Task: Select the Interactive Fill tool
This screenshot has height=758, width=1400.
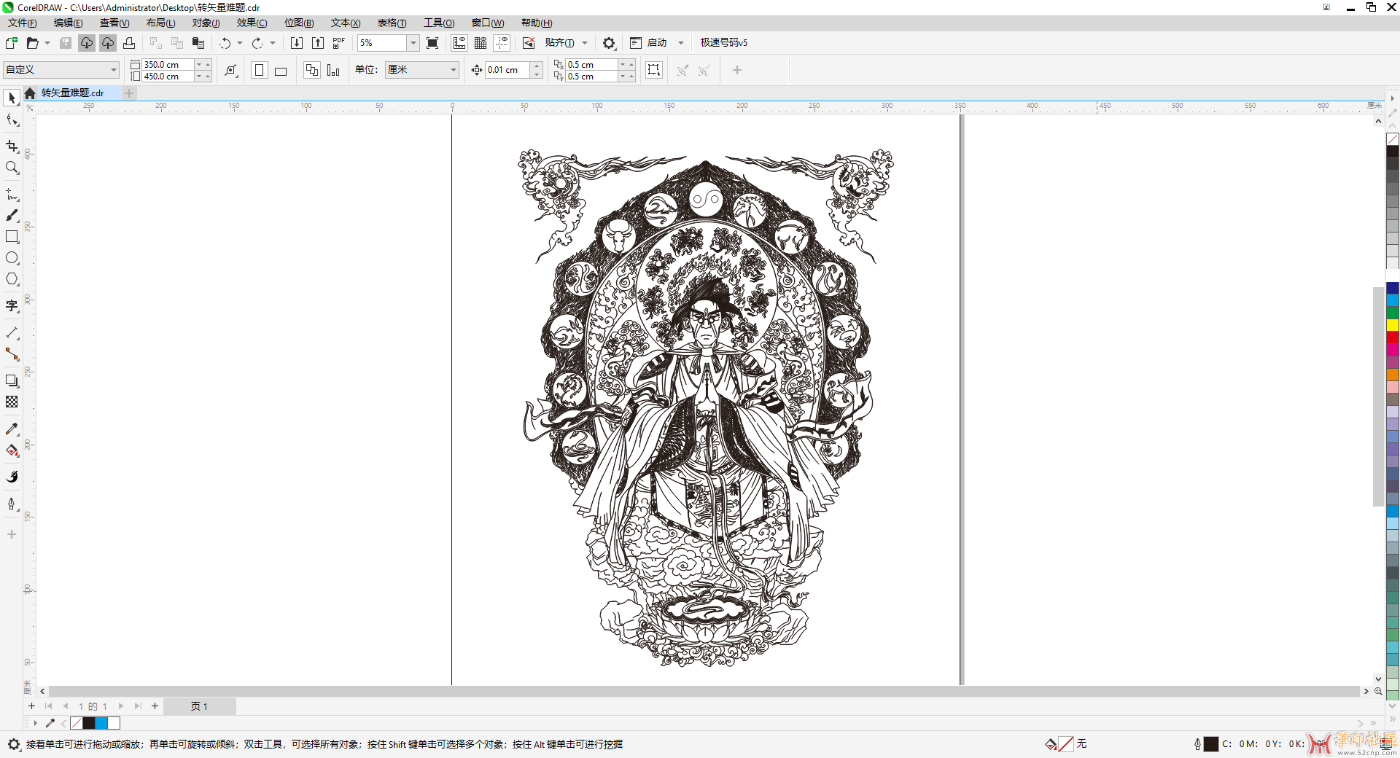Action: (x=12, y=450)
